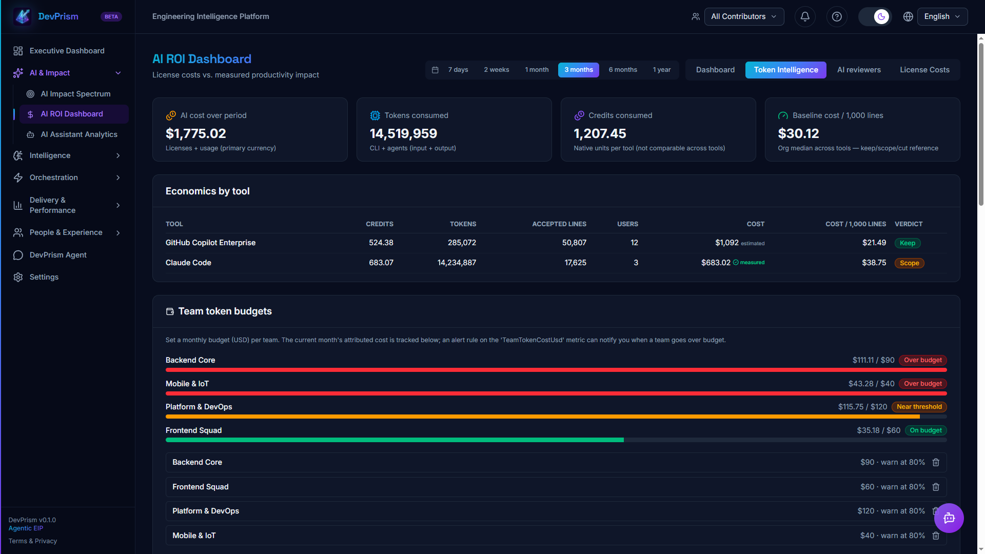985x554 pixels.
Task: Select the 2 weeks range
Action: [x=496, y=70]
